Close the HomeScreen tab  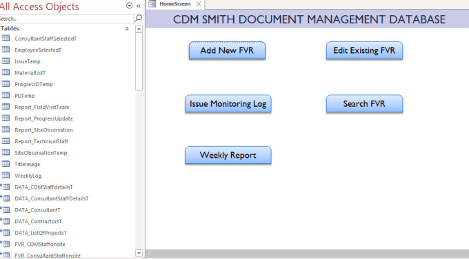coord(199,4)
